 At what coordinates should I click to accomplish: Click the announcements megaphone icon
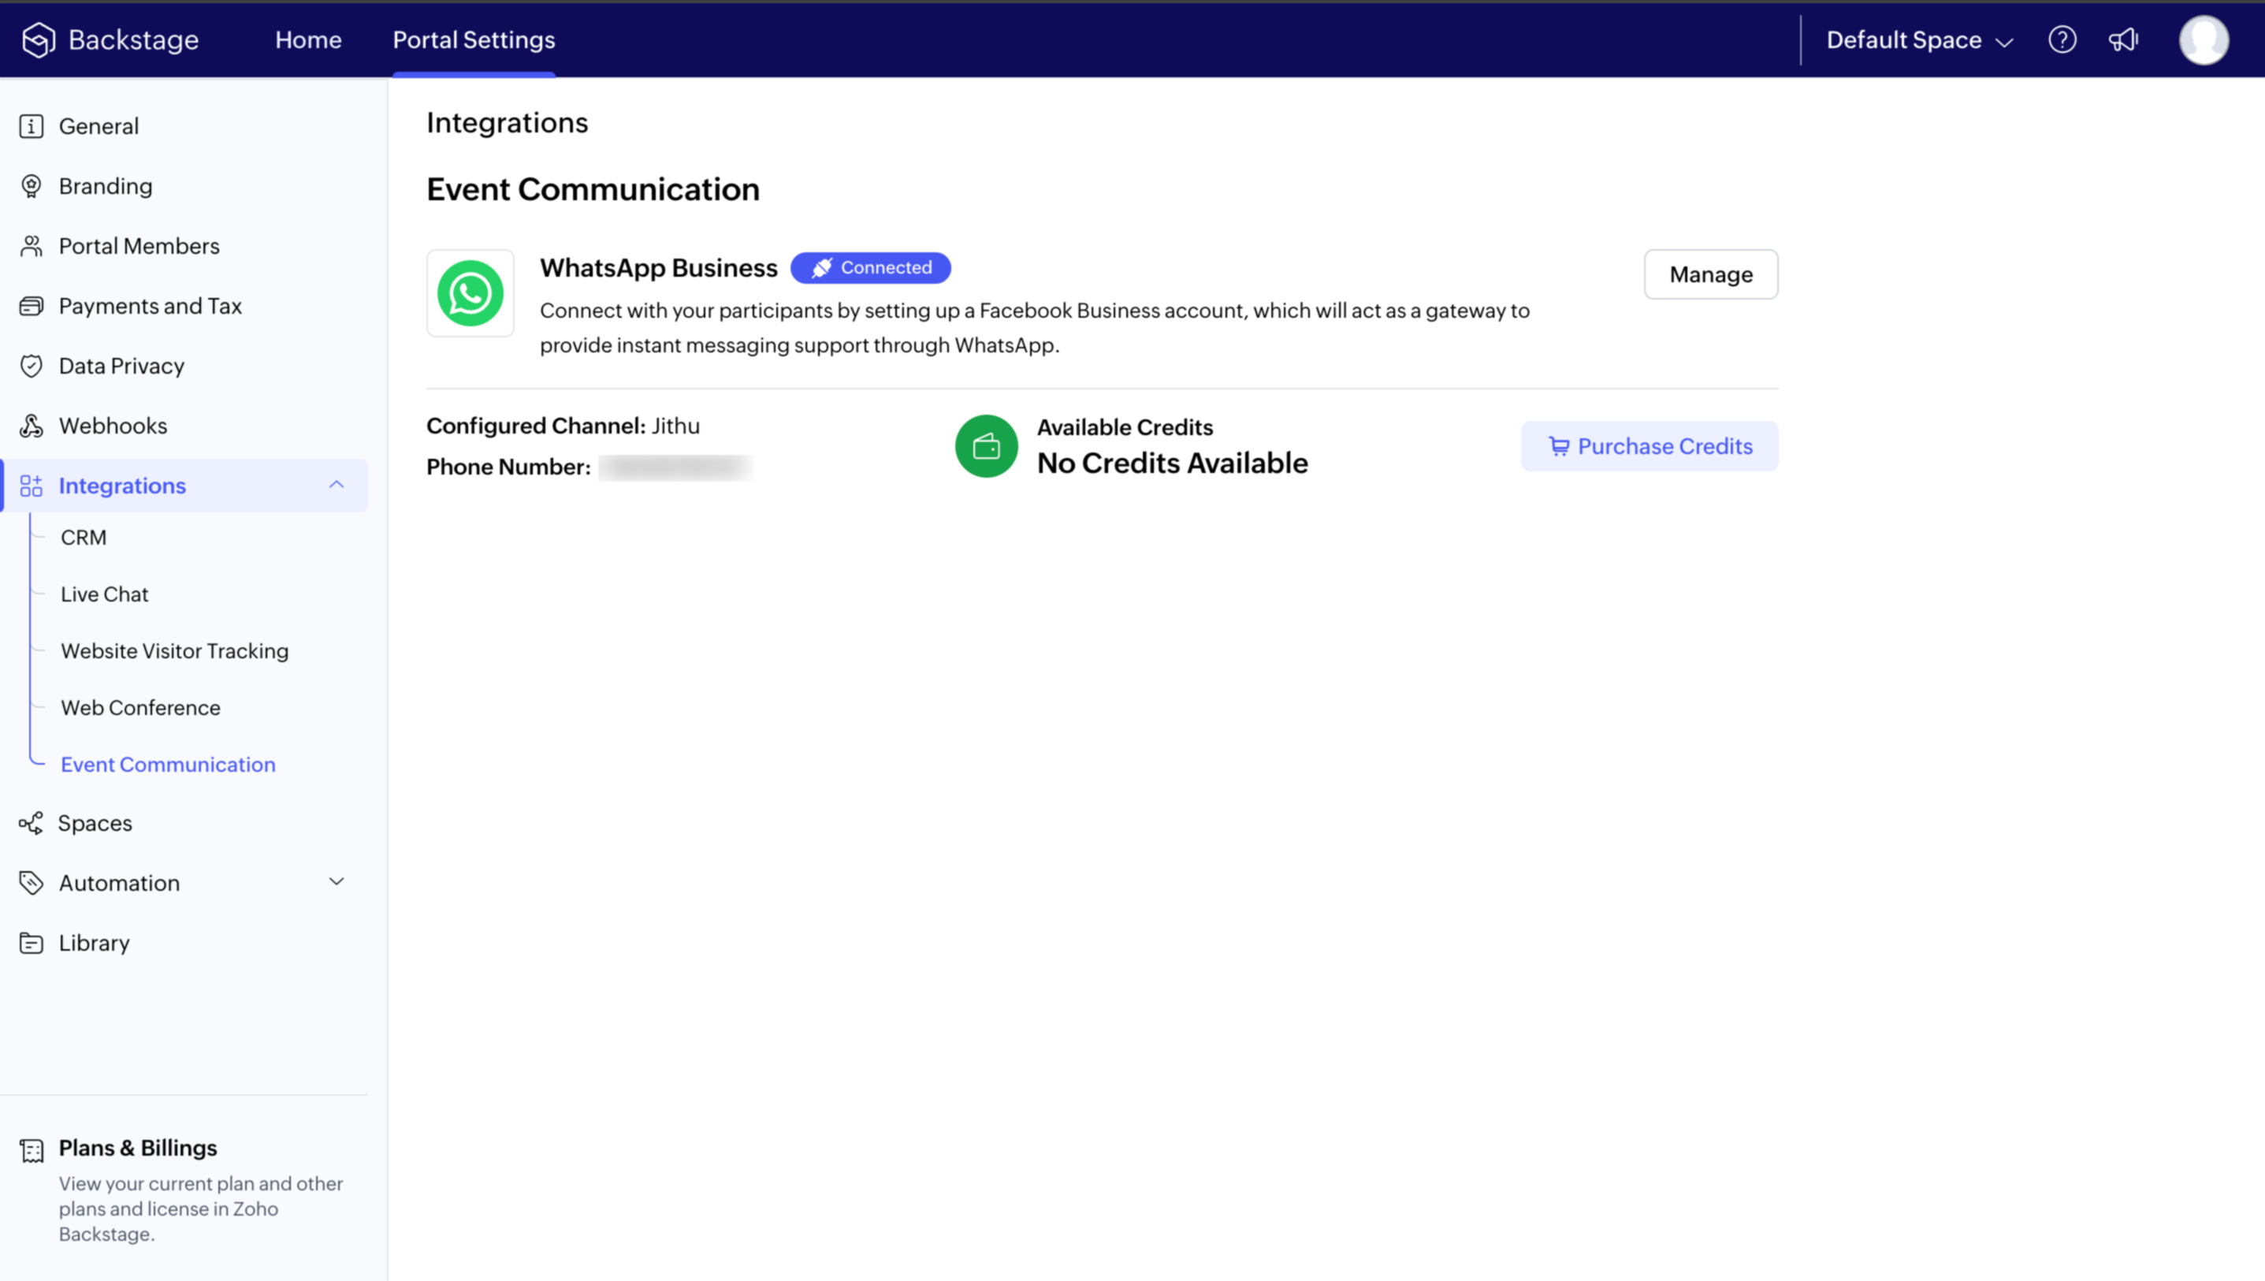pos(2122,39)
